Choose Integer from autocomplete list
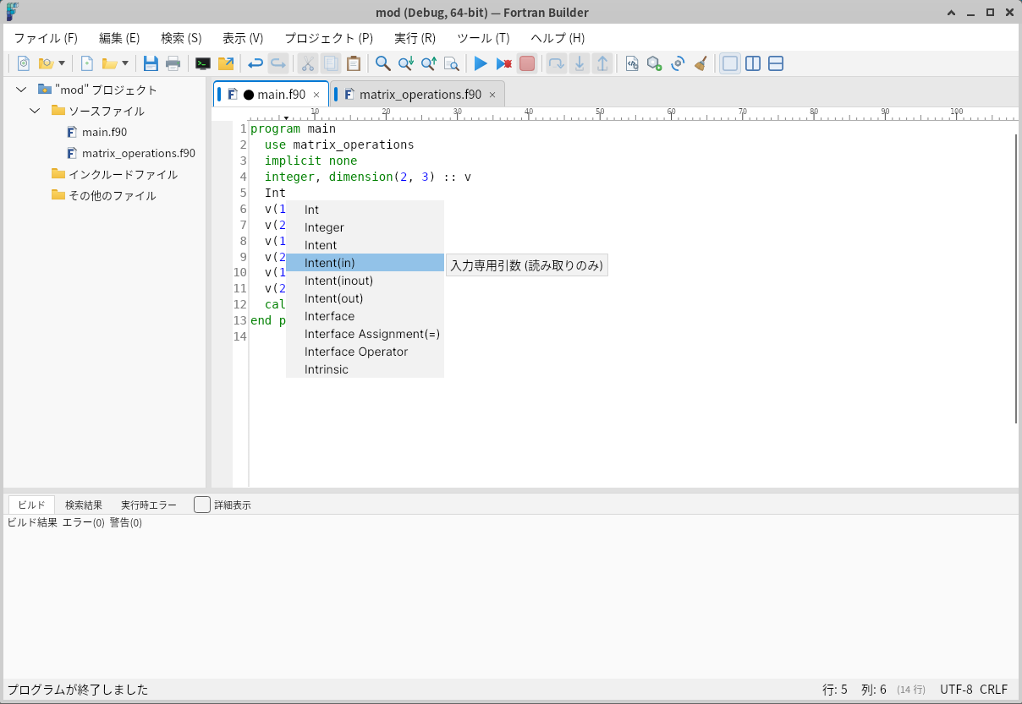This screenshot has width=1022, height=704. [365, 227]
